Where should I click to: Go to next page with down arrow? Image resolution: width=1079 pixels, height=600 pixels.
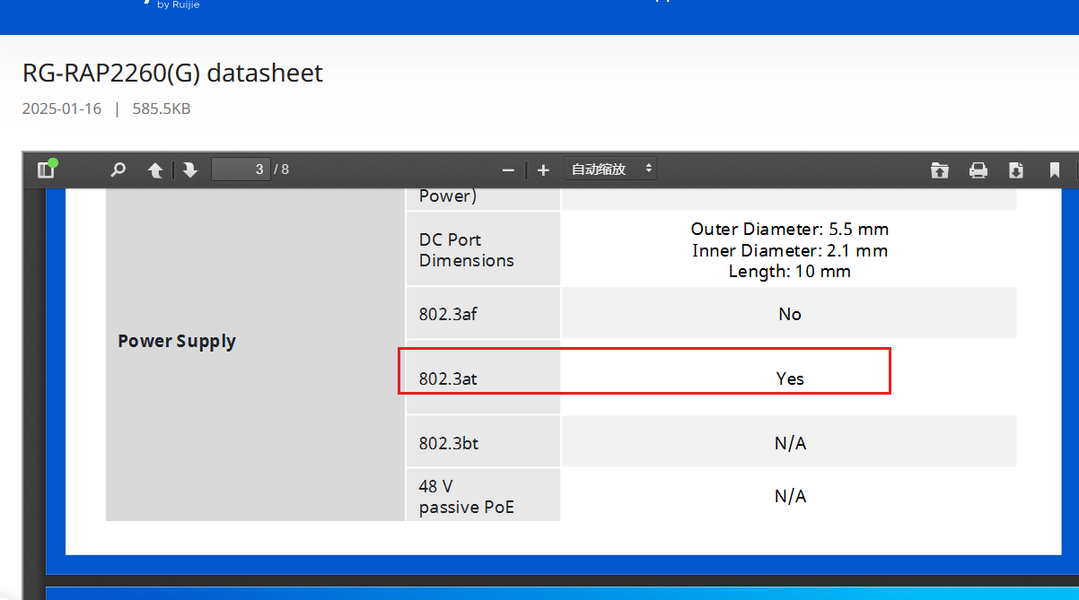(189, 170)
